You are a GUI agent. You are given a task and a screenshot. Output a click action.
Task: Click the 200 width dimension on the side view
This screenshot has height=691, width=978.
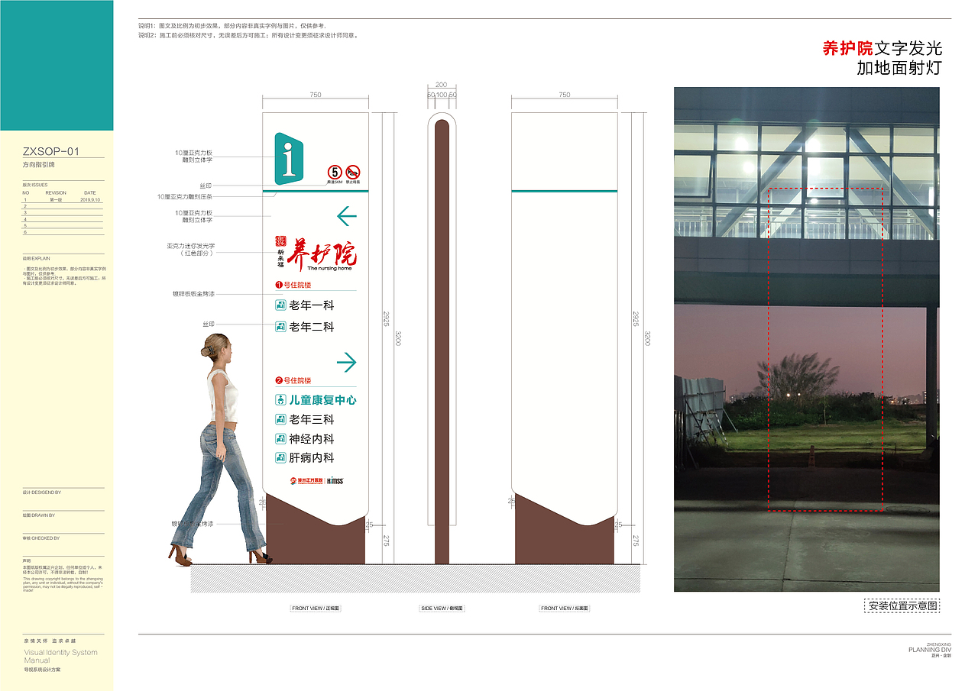pos(442,85)
